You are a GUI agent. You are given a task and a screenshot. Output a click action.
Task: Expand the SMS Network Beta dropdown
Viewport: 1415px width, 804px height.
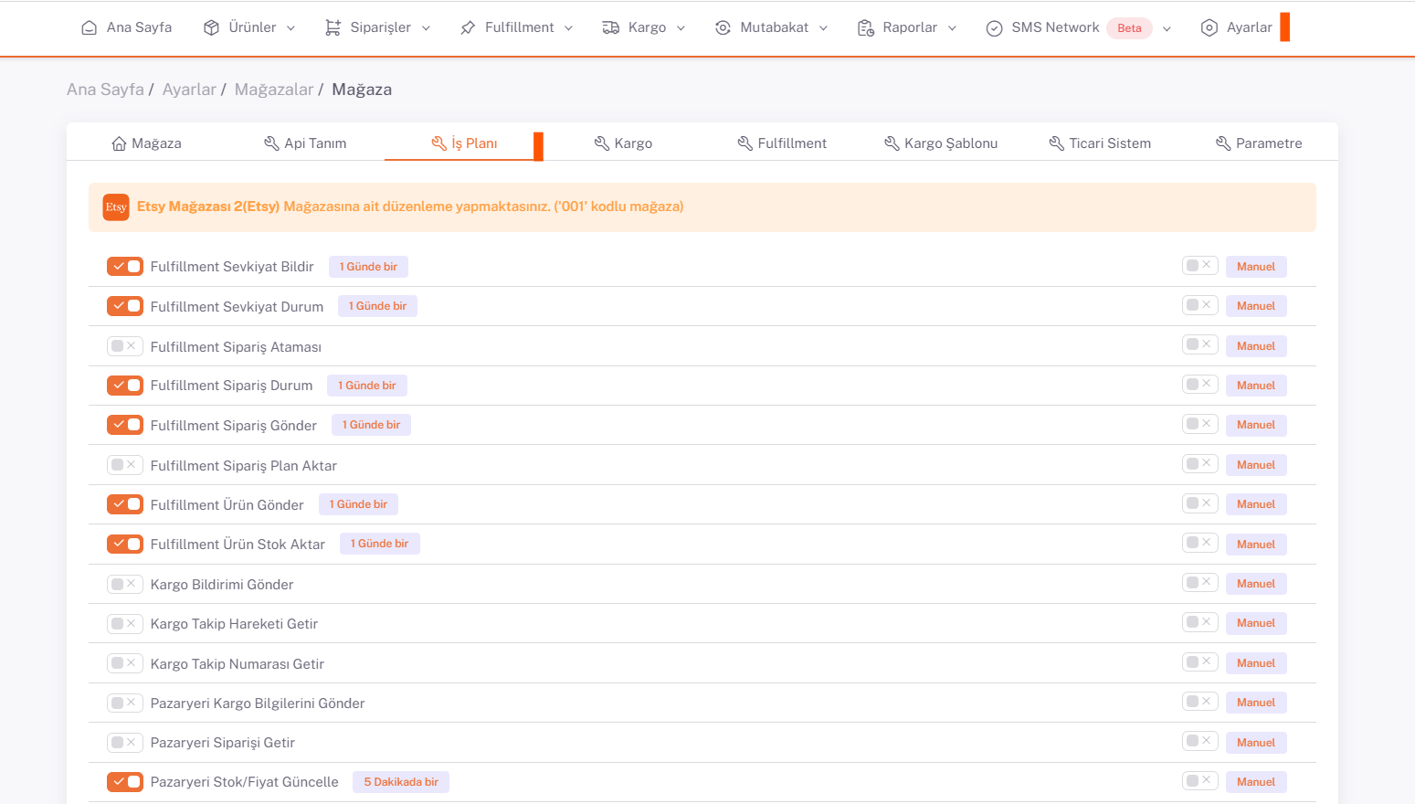pyautogui.click(x=1167, y=28)
